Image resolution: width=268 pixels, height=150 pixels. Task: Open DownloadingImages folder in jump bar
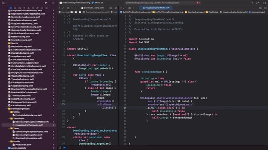point(194,12)
